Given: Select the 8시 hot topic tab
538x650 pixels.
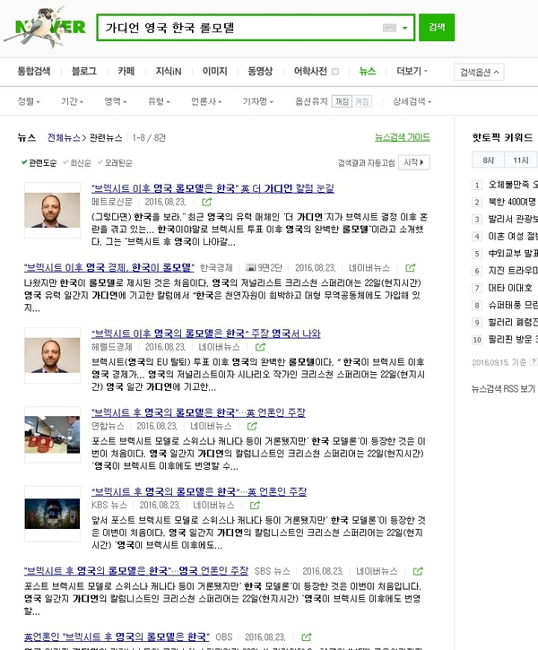Looking at the screenshot, I should [489, 160].
